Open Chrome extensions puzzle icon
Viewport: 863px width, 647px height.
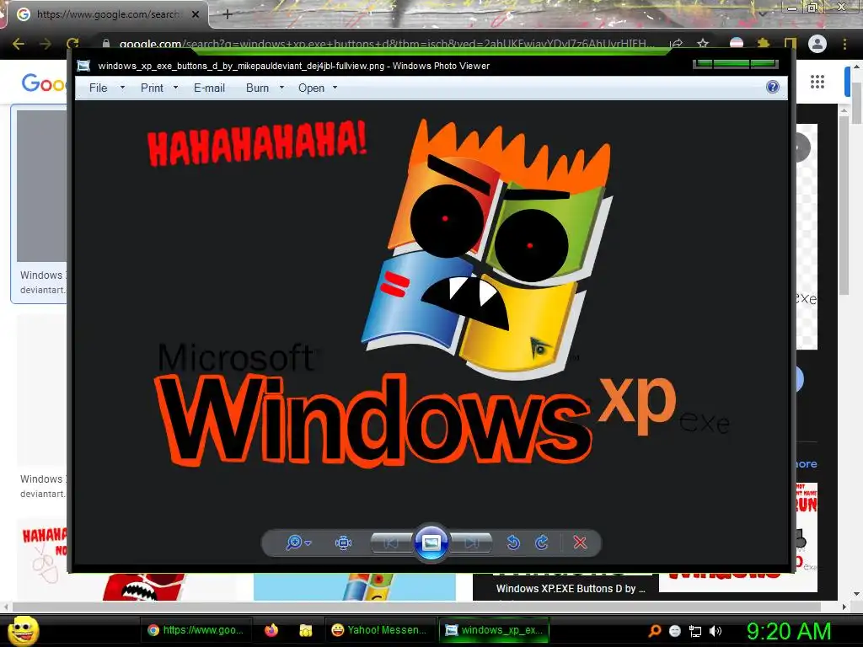click(764, 44)
